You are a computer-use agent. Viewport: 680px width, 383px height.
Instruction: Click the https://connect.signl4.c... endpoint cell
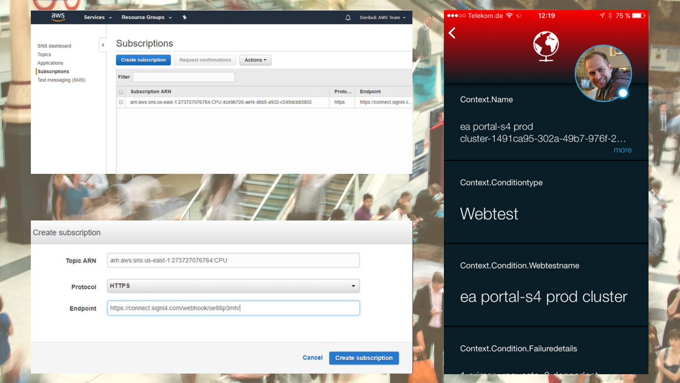point(385,103)
